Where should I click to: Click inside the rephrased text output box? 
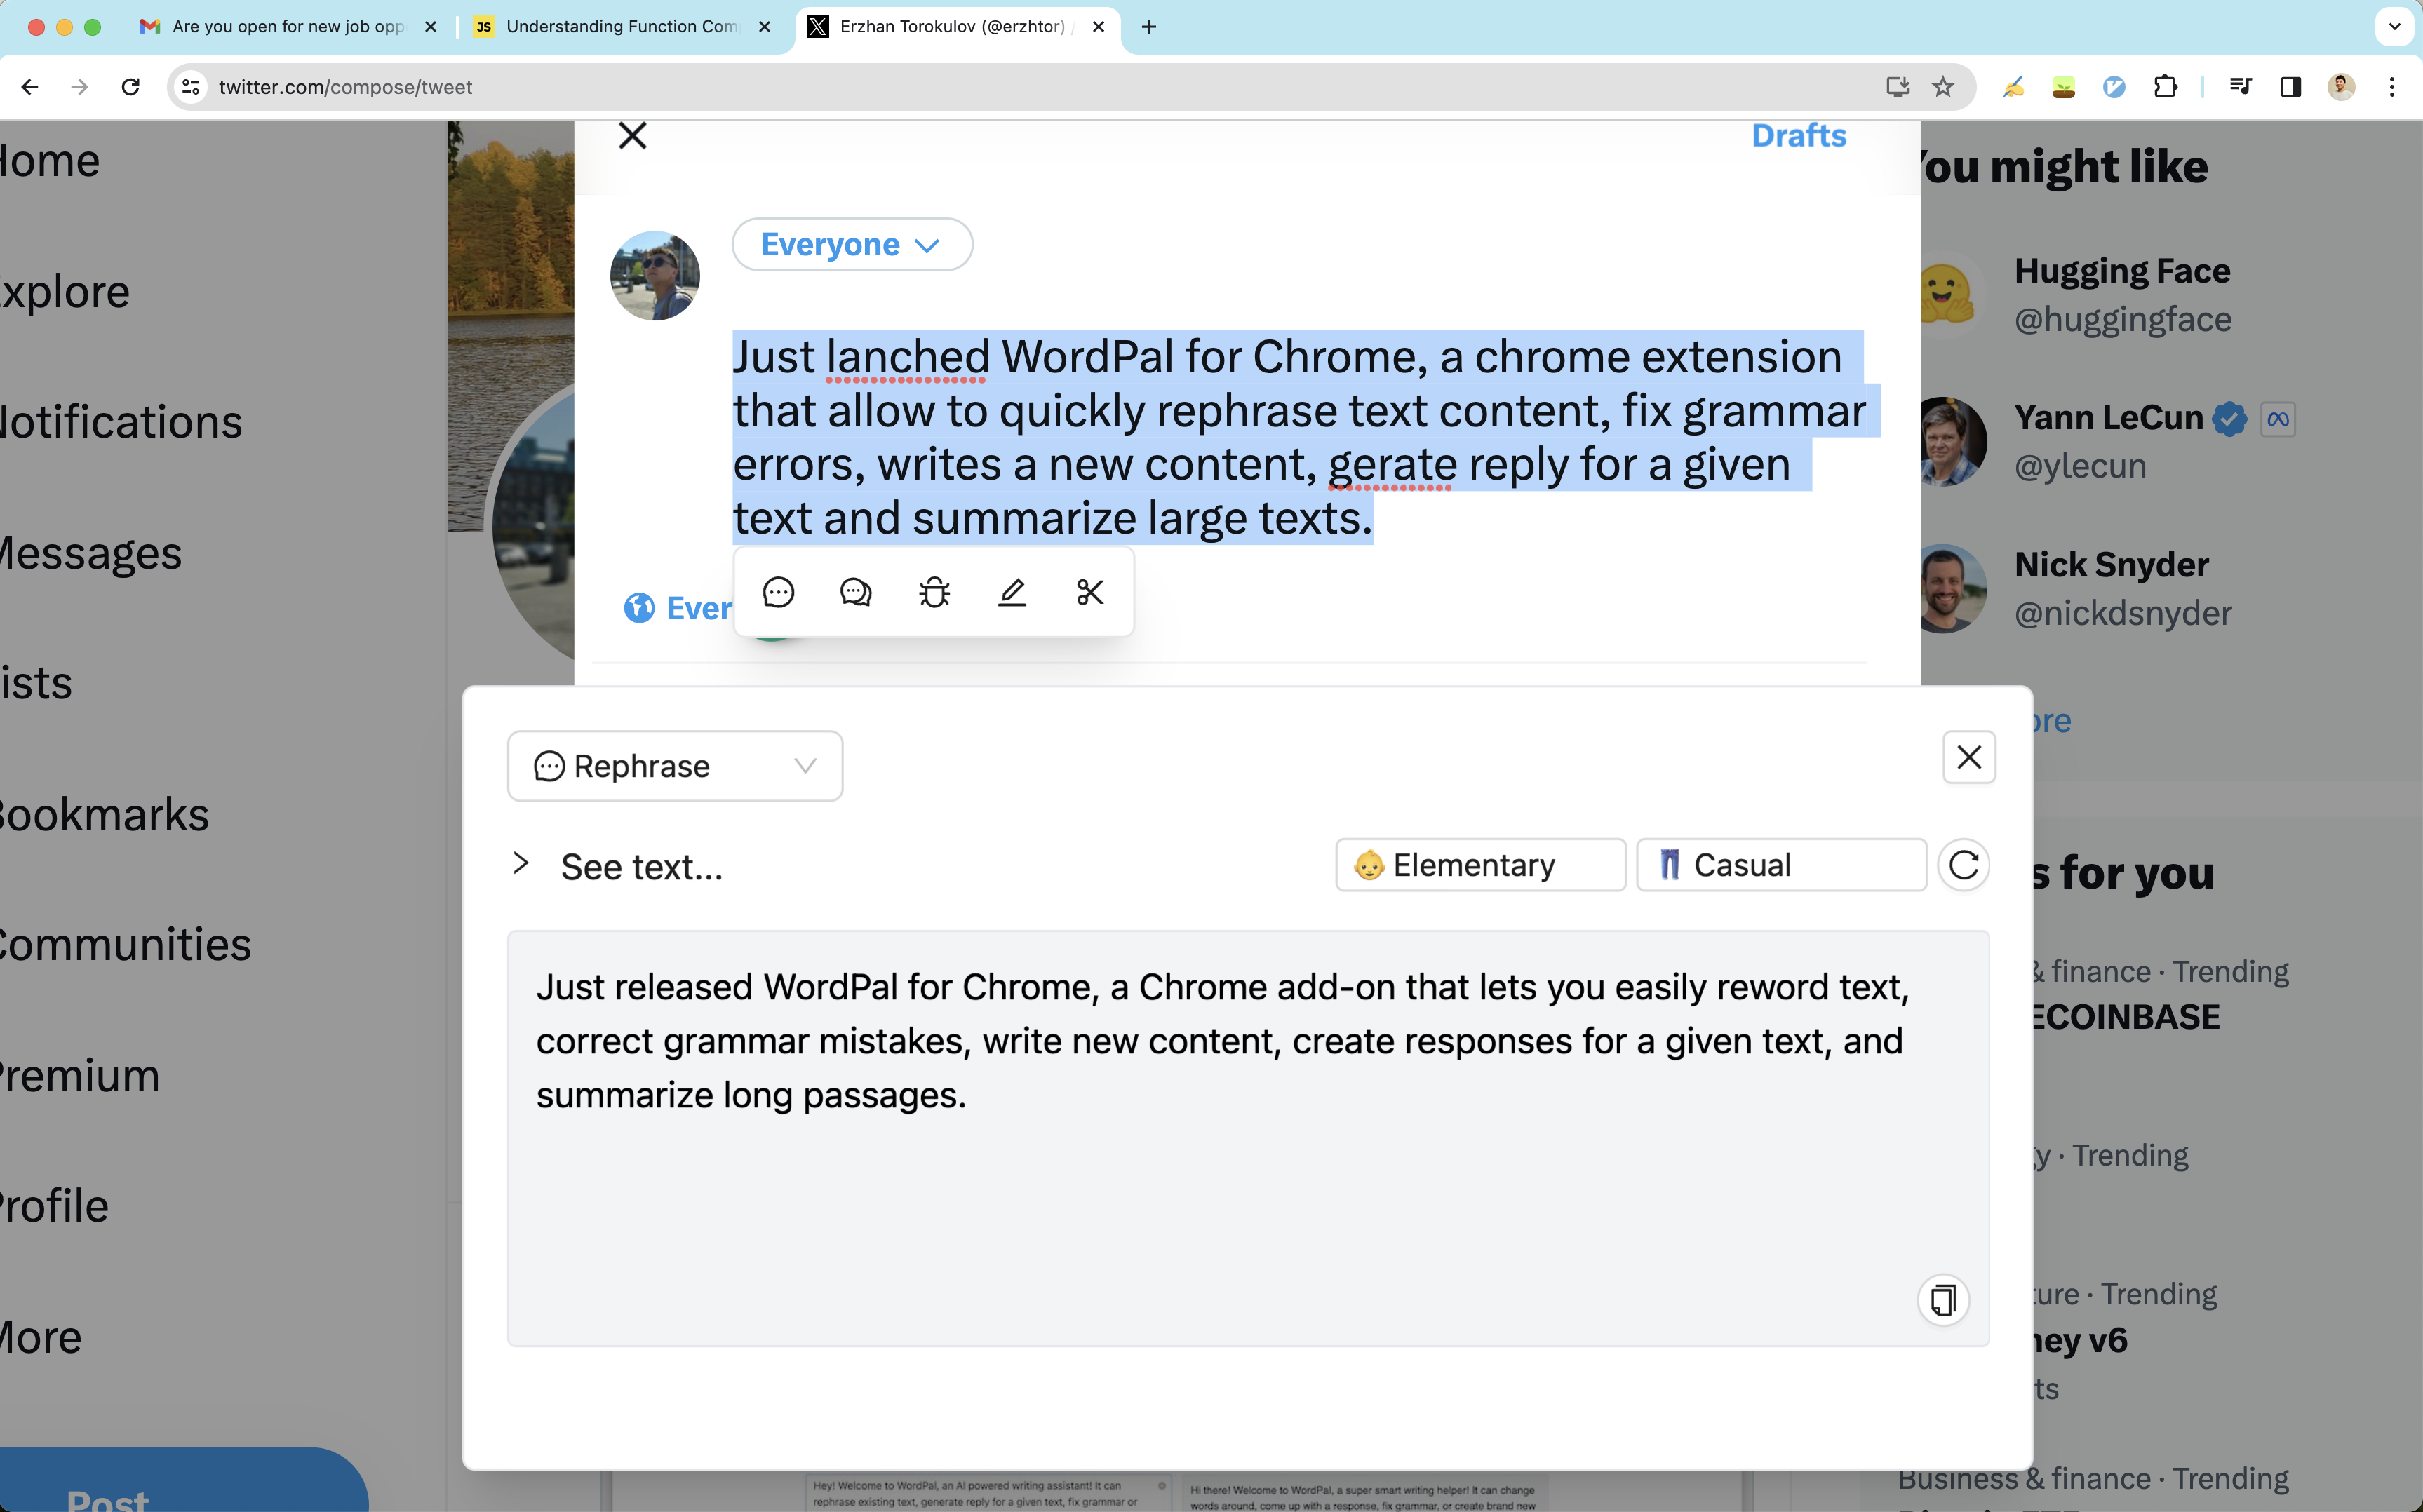(1248, 1139)
